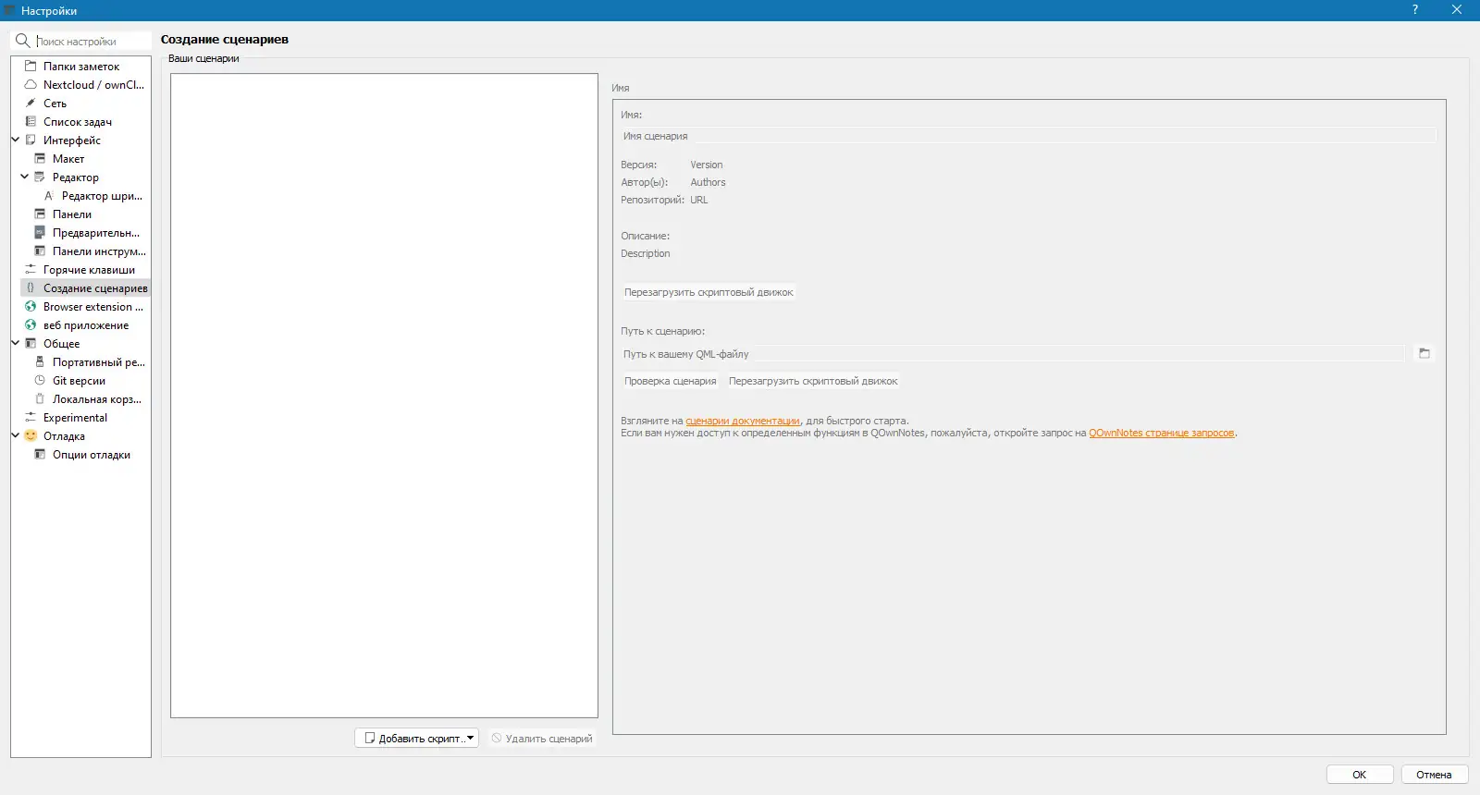The width and height of the screenshot is (1480, 795).
Task: Click the Browser extension globe icon
Action: click(31, 307)
